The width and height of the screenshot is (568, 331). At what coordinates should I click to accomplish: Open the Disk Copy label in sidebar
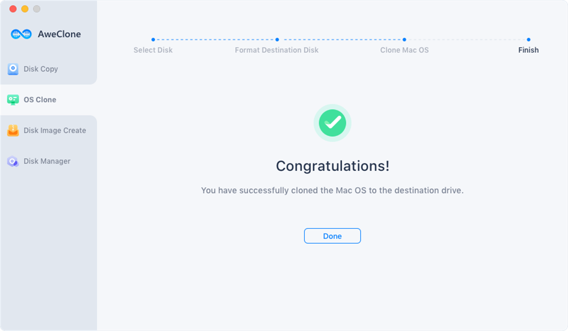(x=41, y=69)
